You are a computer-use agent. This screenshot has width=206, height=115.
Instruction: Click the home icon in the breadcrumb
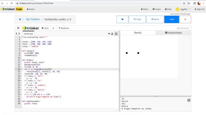(x=20, y=19)
